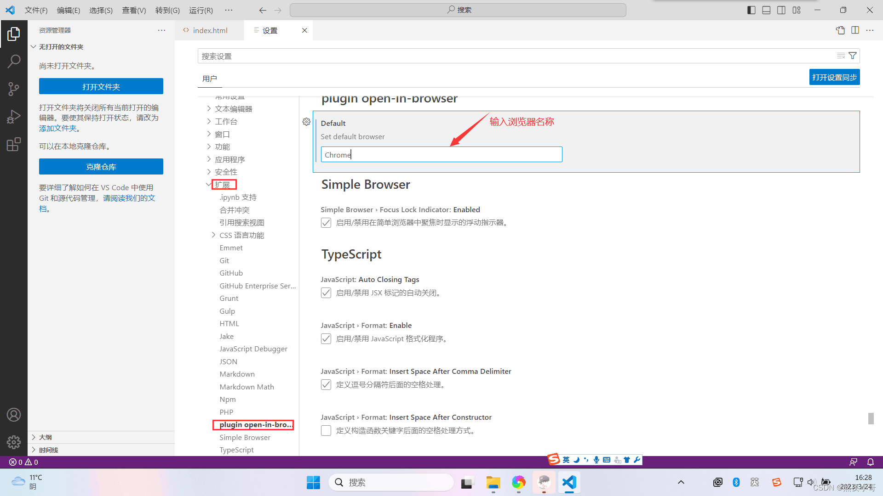Open the Extensions view icon
This screenshot has width=883, height=496.
14,144
